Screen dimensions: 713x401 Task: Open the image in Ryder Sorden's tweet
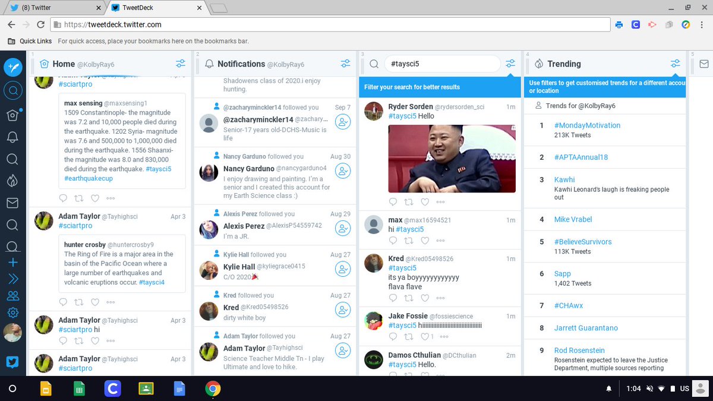(452, 159)
